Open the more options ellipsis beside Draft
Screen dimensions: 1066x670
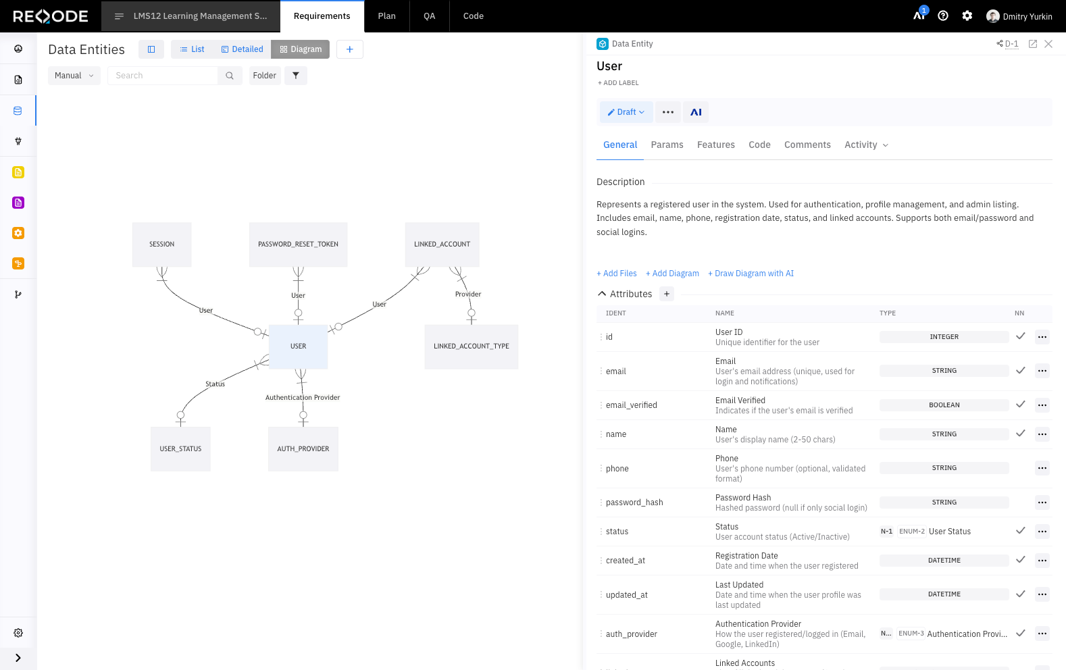point(668,112)
